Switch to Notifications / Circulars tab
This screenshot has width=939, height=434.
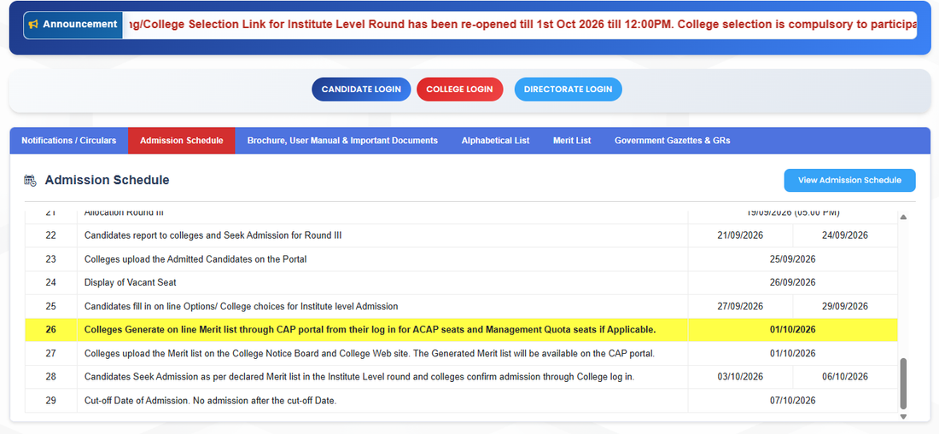[69, 141]
